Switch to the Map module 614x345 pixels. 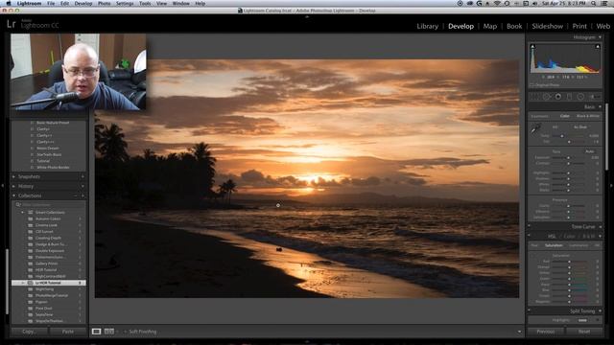click(x=489, y=26)
